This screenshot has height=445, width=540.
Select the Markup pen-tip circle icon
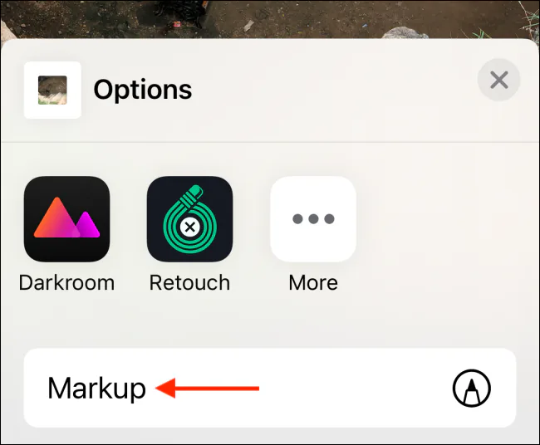[472, 389]
